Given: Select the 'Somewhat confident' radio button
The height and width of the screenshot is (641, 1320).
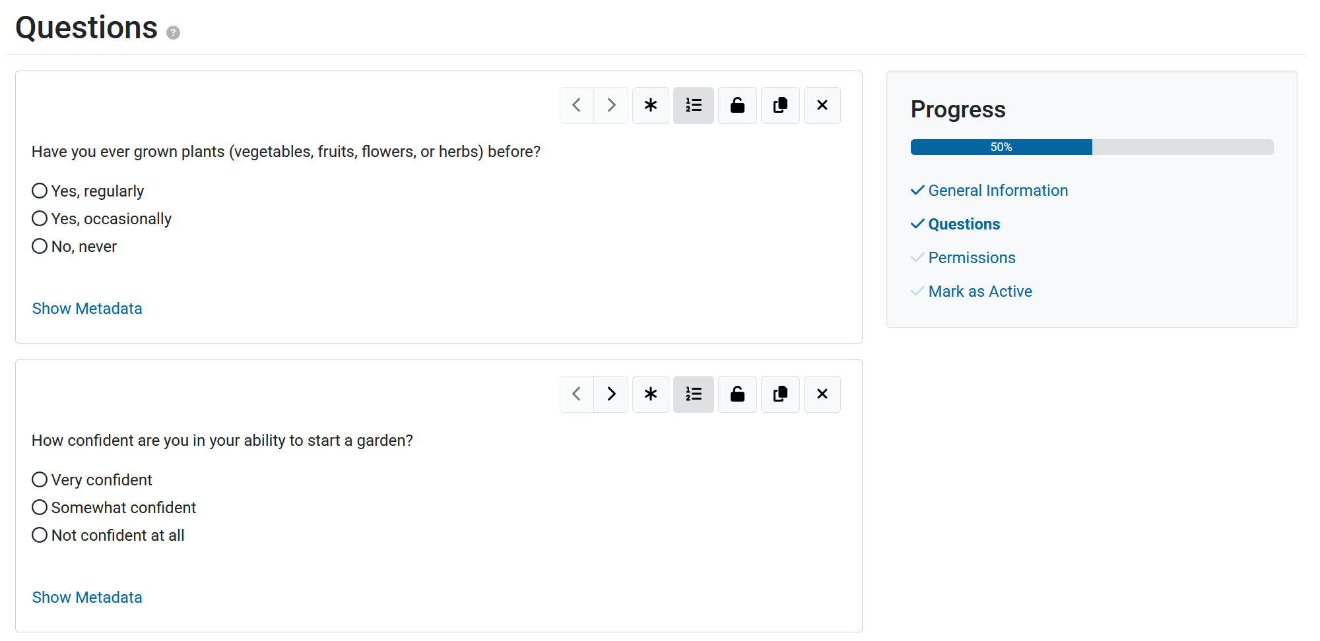Looking at the screenshot, I should click(x=40, y=508).
